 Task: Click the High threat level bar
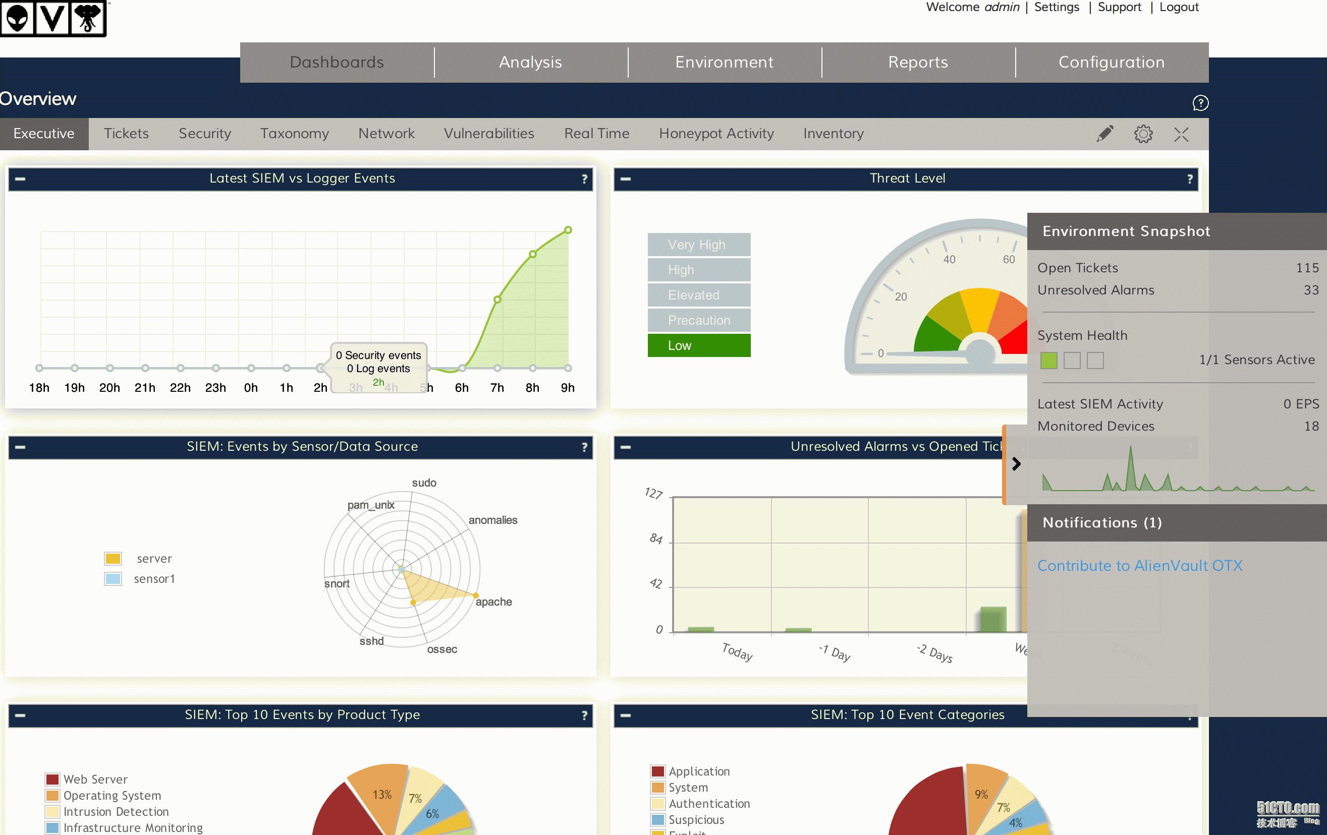pos(699,270)
